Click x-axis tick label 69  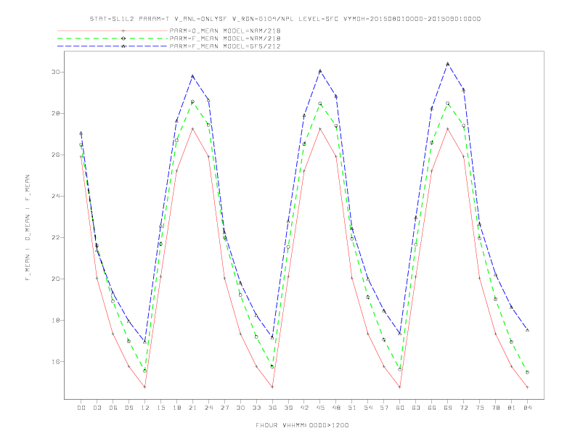tap(448, 408)
